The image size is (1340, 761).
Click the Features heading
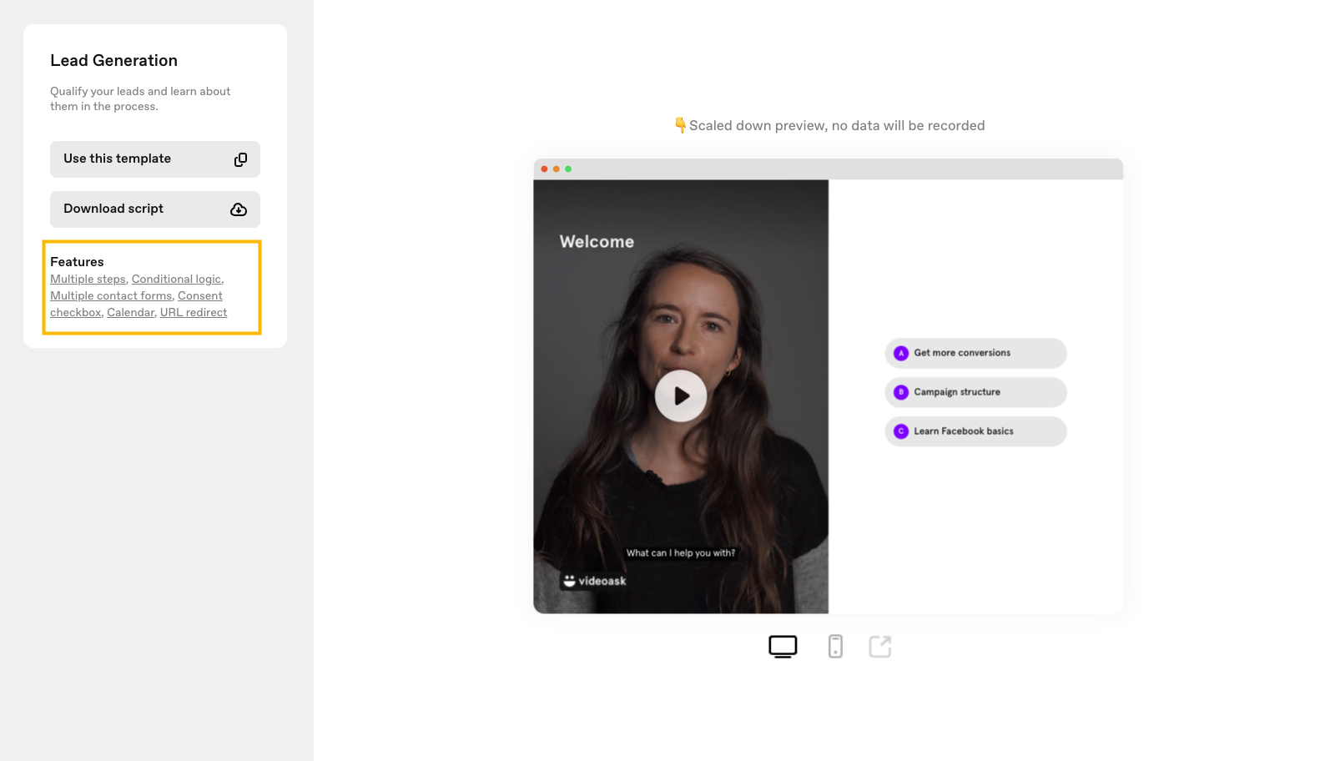click(77, 262)
